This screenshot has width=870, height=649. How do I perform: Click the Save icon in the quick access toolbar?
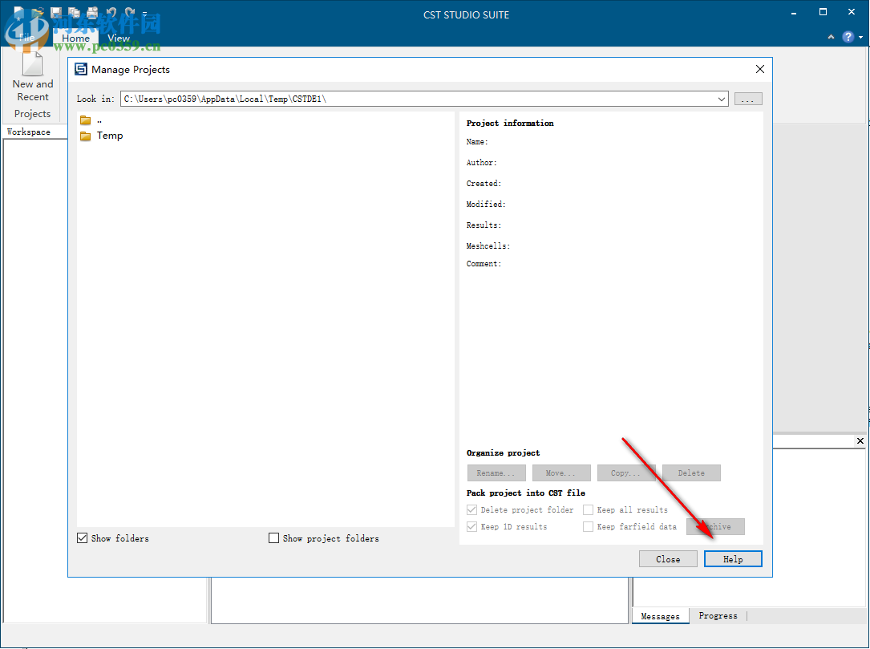(56, 11)
